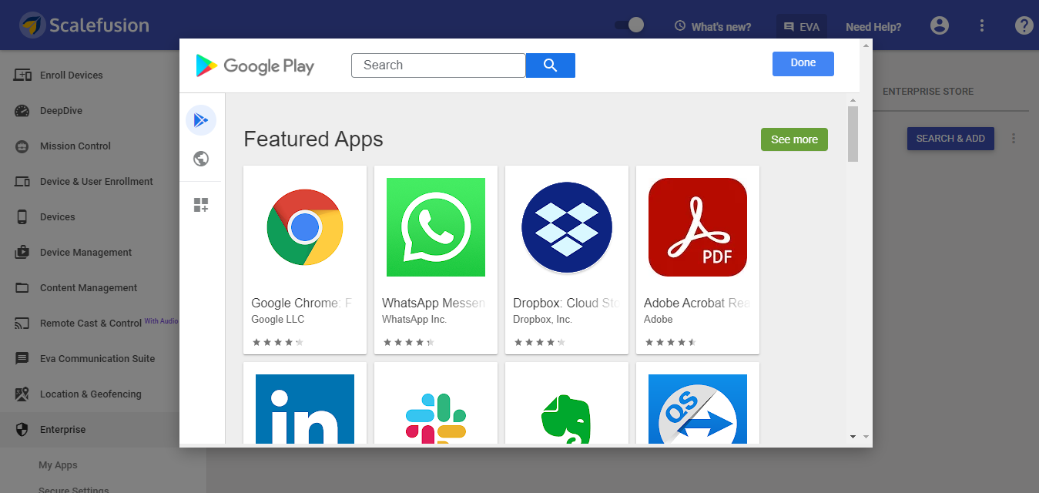Click the Enroll Devices sidebar icon
Image resolution: width=1039 pixels, height=493 pixels.
pos(22,75)
